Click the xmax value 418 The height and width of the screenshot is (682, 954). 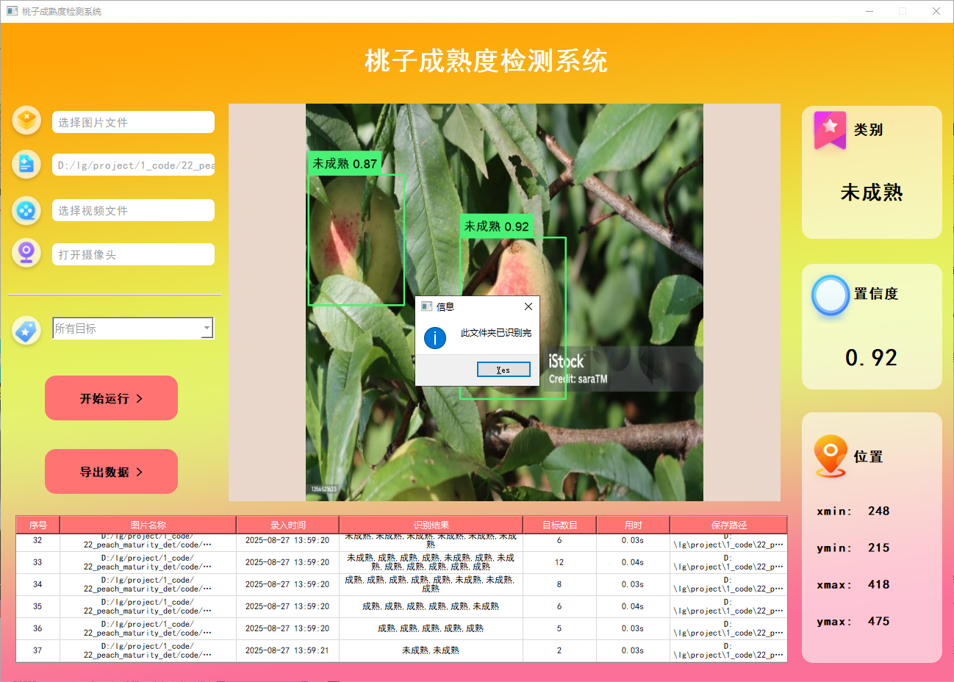coord(878,584)
